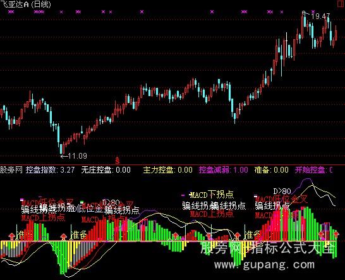Click the red S marker below the candlesticks
345x280 pixels.
pos(118,161)
